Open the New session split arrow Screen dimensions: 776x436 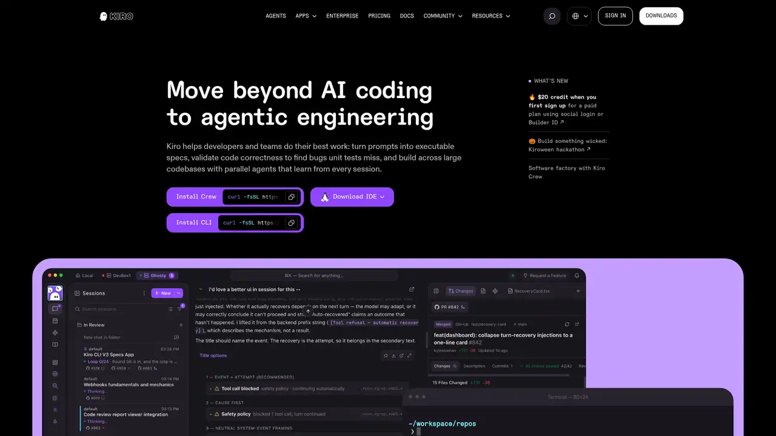point(179,293)
